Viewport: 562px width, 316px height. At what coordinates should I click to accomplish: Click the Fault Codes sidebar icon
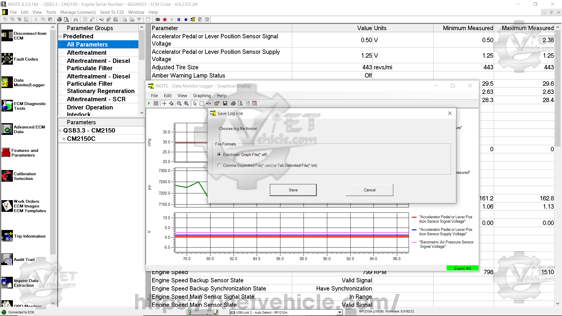(x=7, y=59)
